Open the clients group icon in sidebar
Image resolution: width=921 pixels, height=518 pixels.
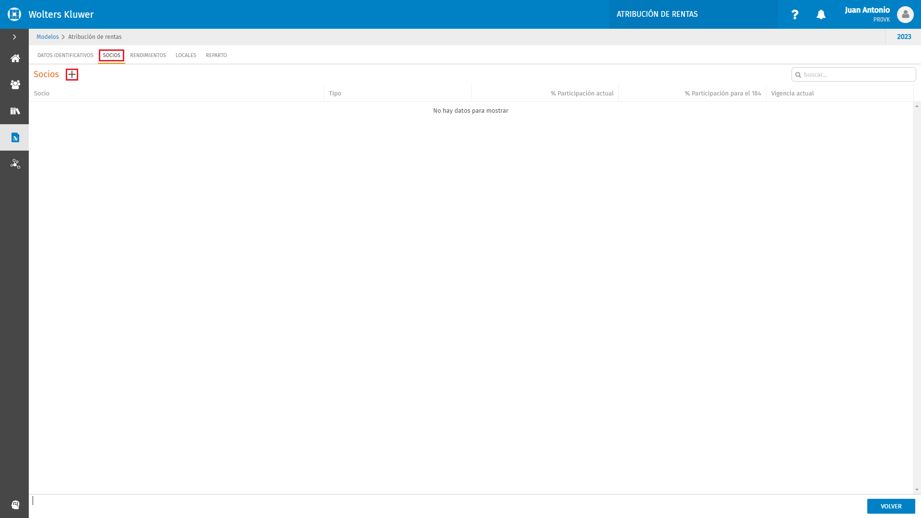click(x=15, y=85)
